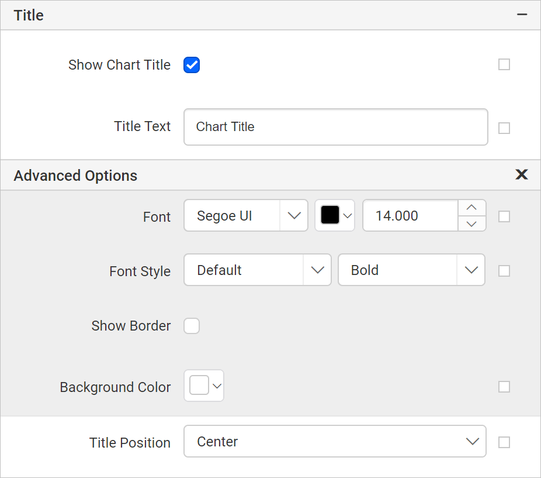
Task: Close Advanced Options using the X icon
Action: coord(521,175)
